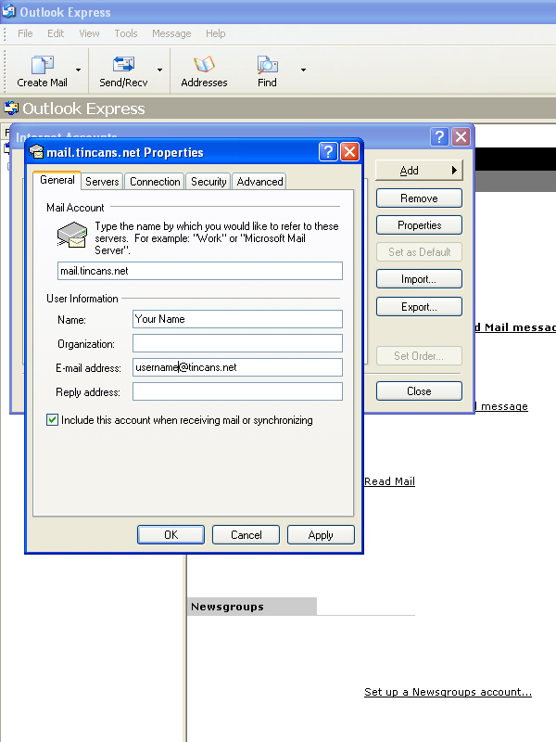Close the Internet Accounts dialog with X

(x=461, y=137)
